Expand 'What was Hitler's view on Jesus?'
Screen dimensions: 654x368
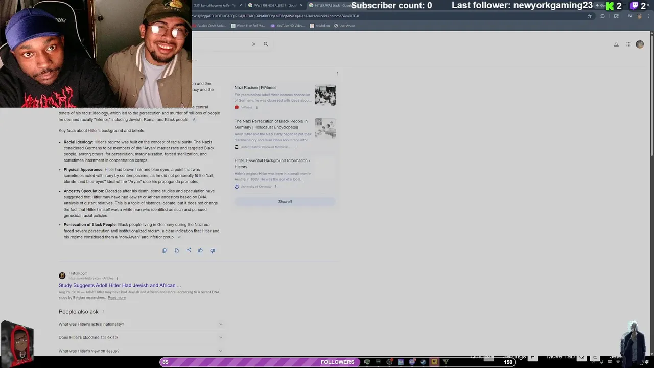(141, 351)
